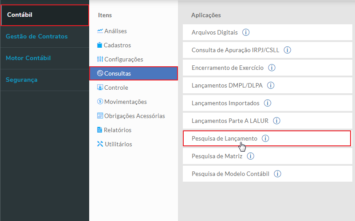Open the Motor Contábil module
The width and height of the screenshot is (355, 221).
(x=28, y=58)
